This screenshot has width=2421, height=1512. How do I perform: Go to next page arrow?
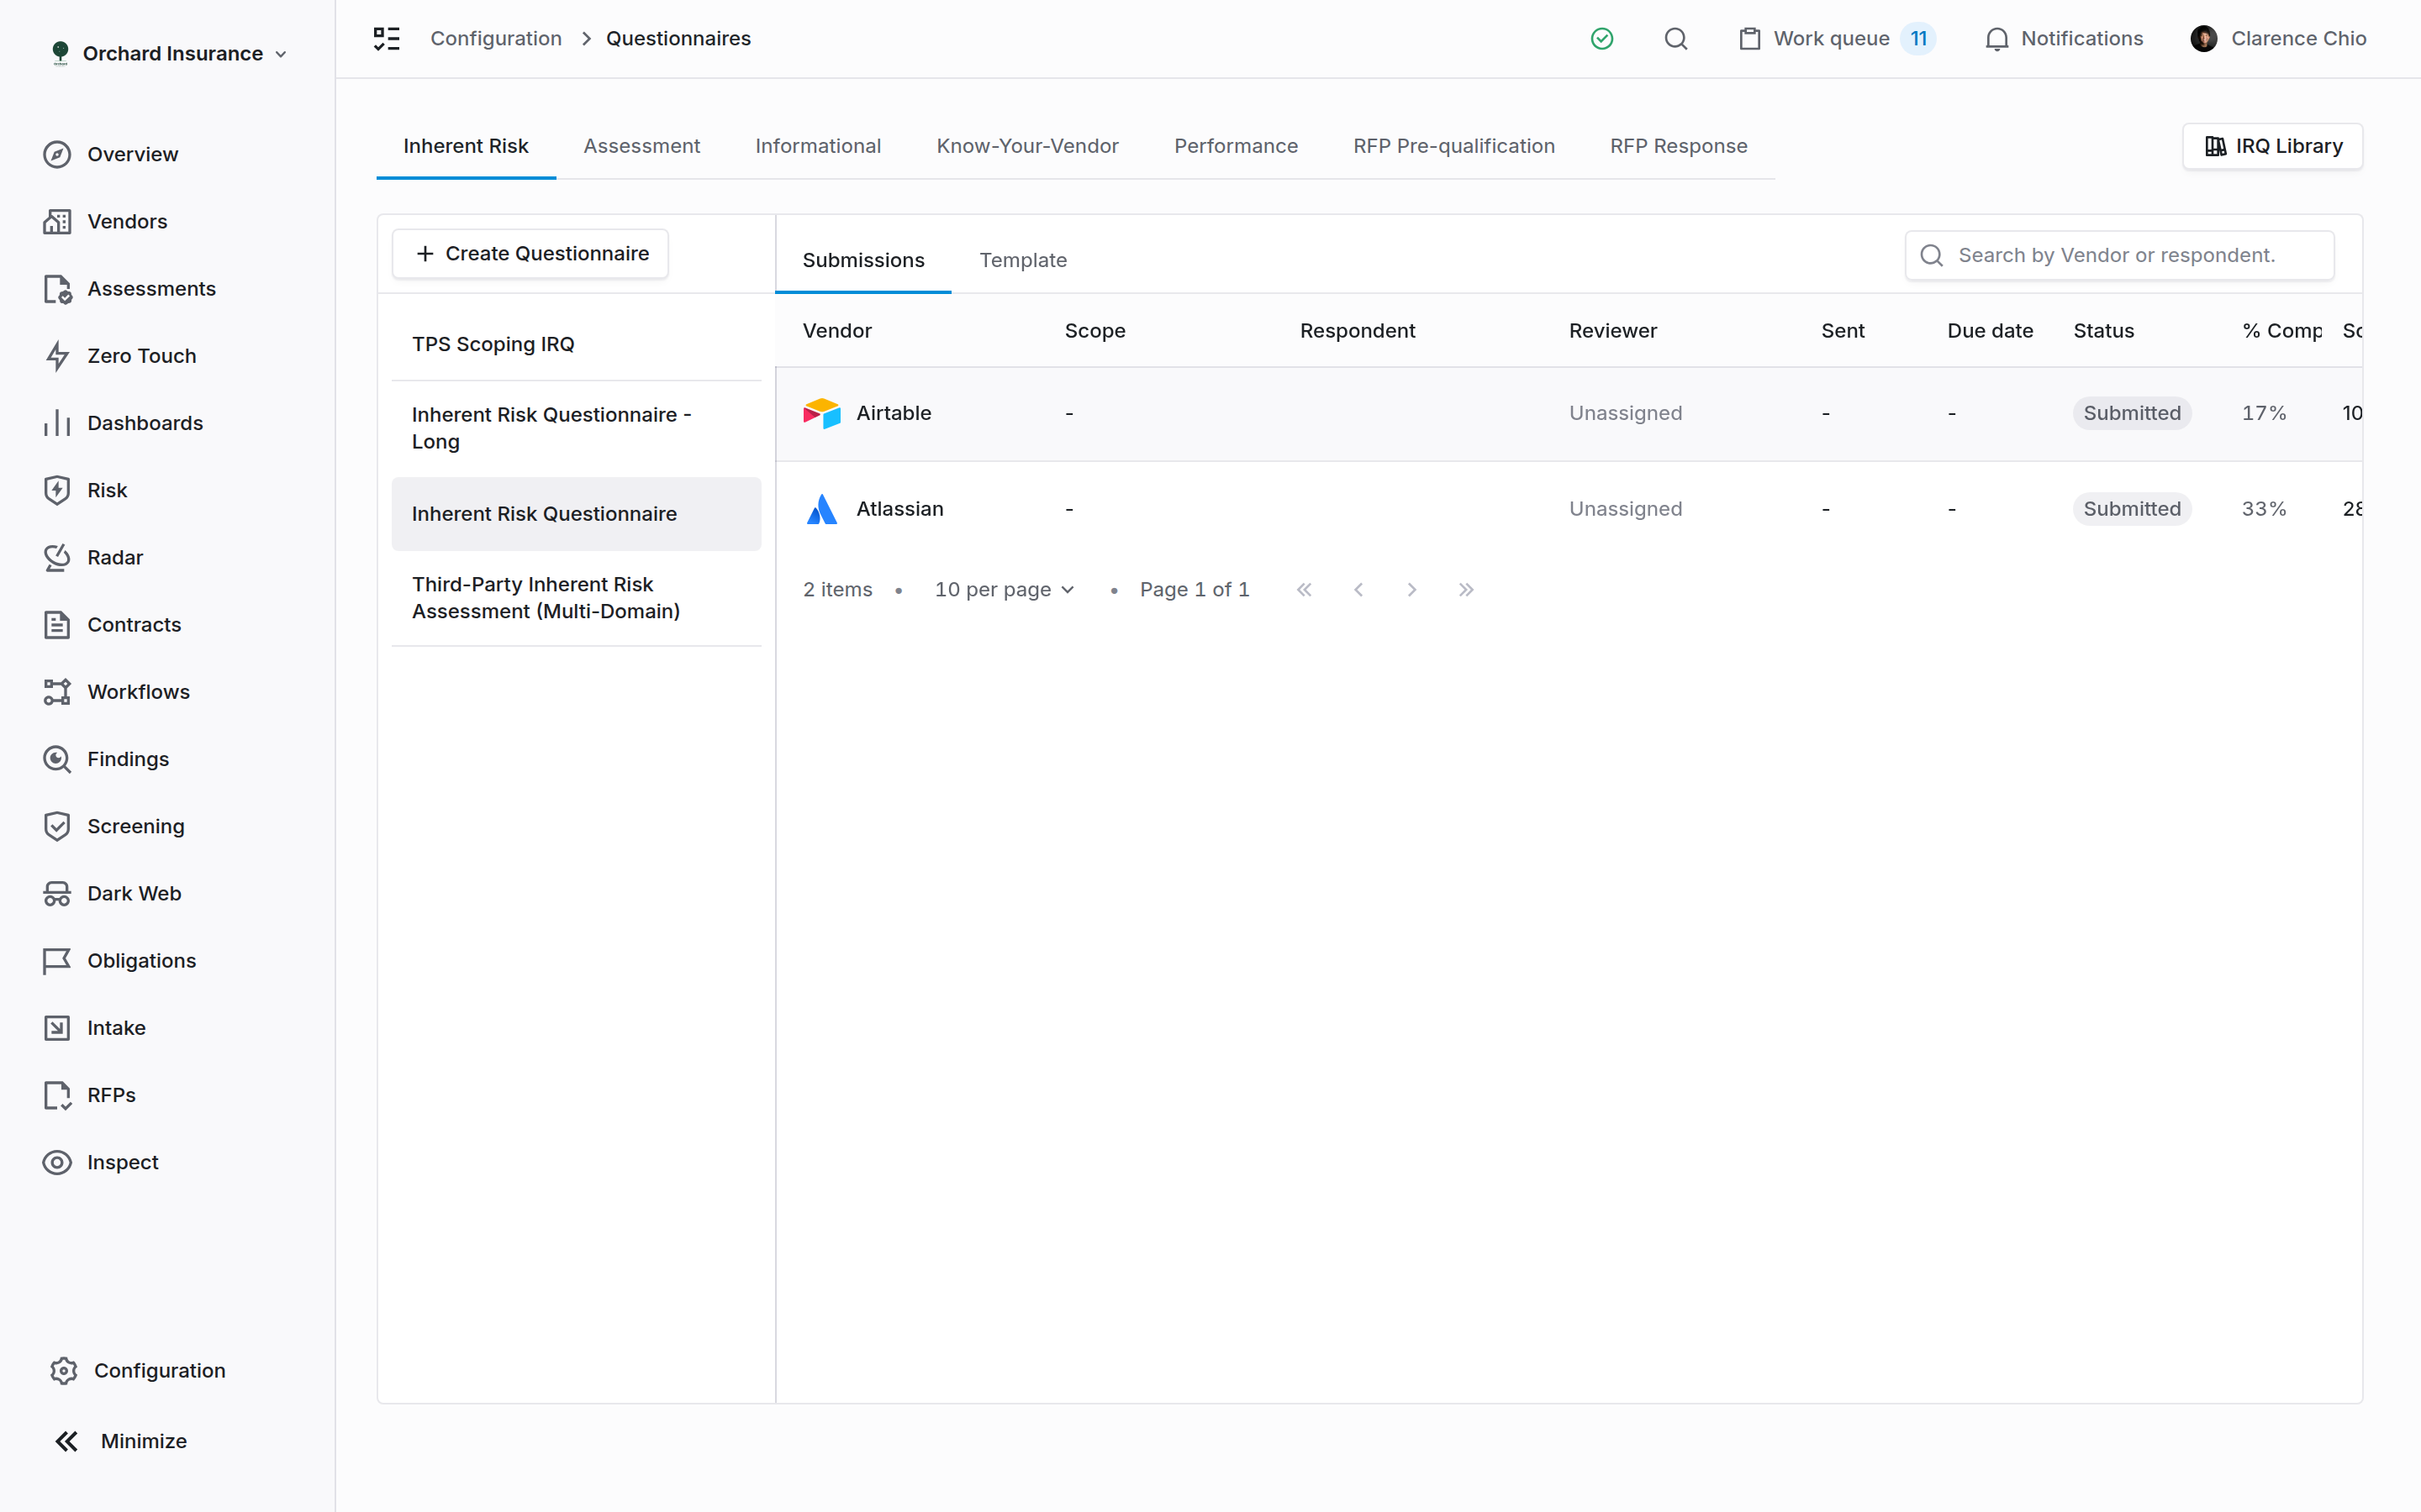point(1411,590)
